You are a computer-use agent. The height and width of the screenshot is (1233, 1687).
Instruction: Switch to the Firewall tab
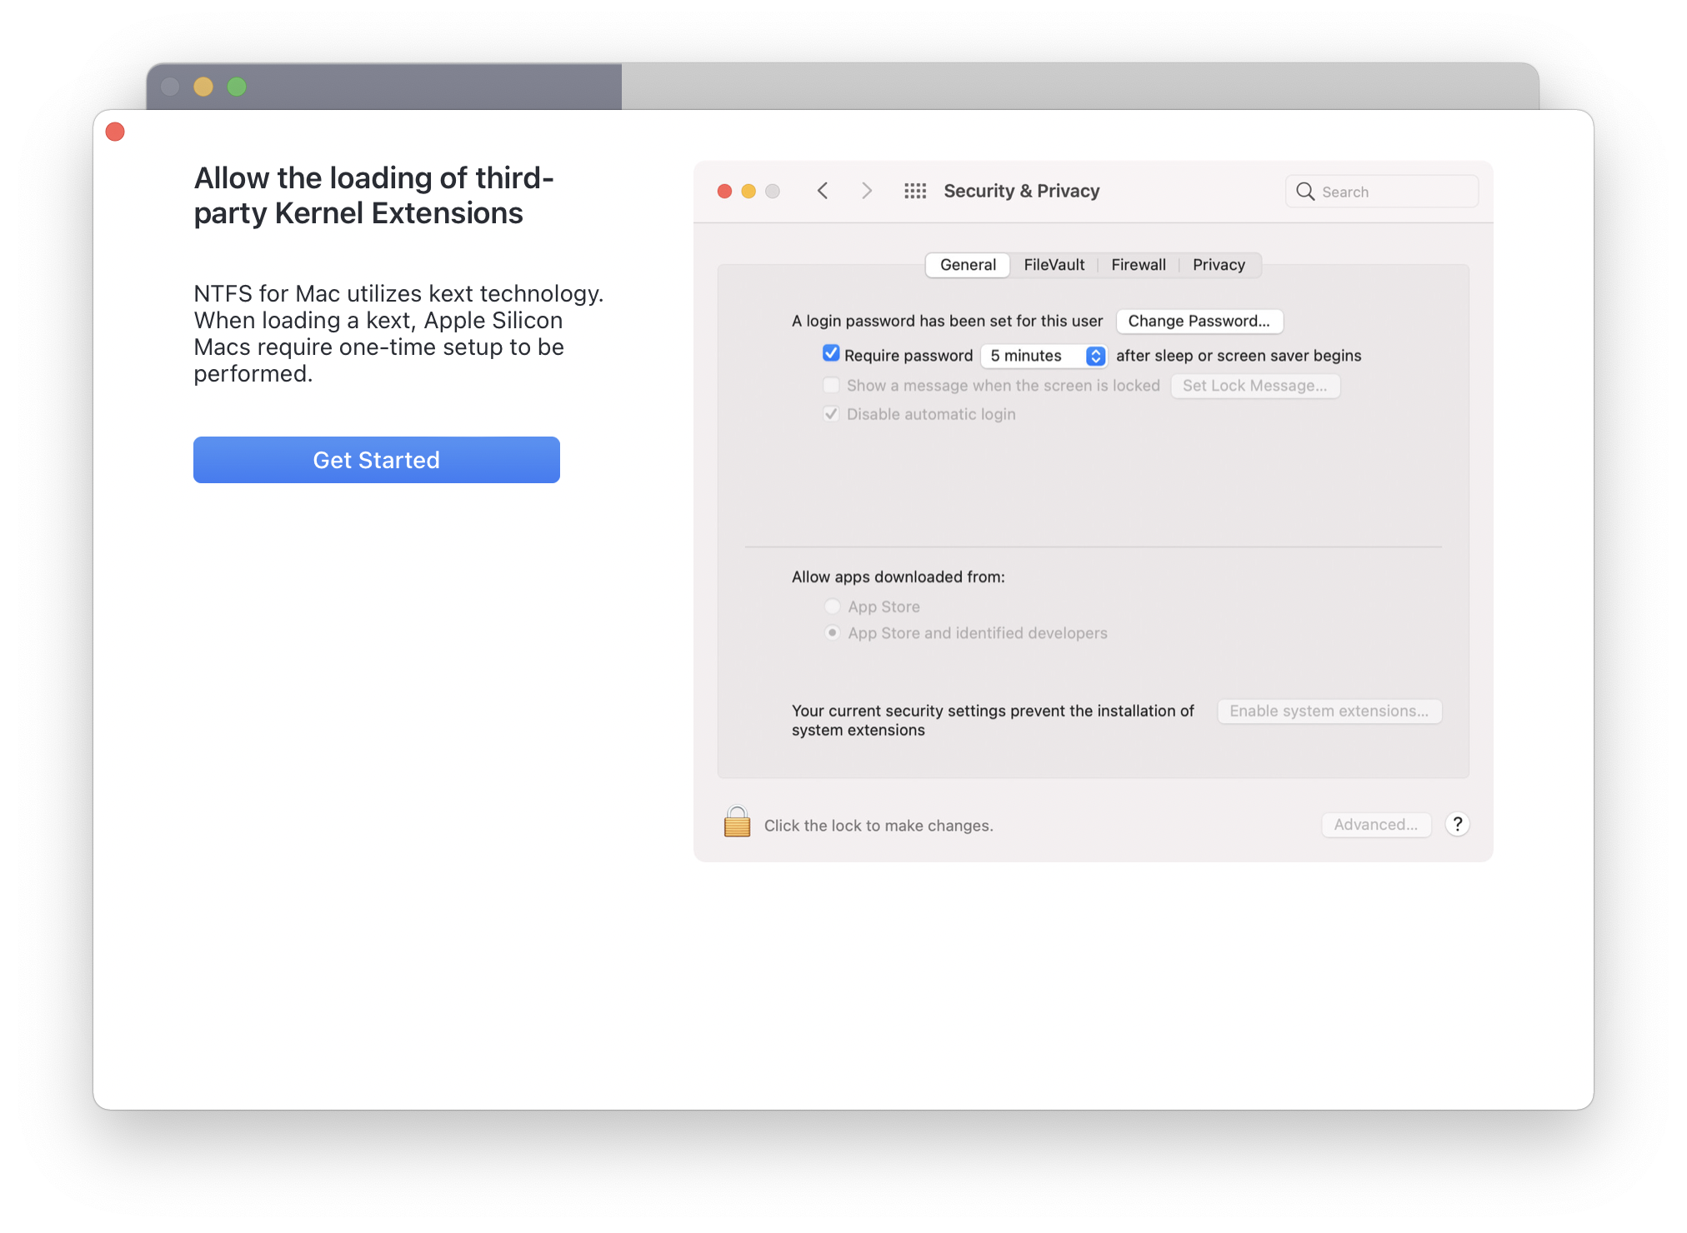[x=1138, y=265]
